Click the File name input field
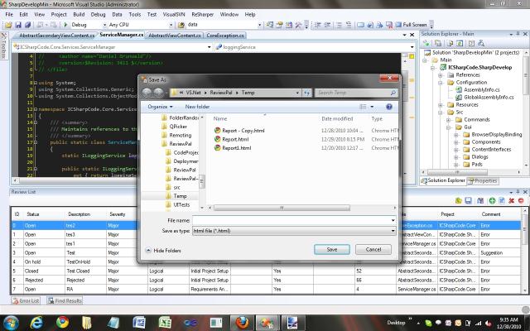This screenshot has width=530, height=331. coord(294,220)
